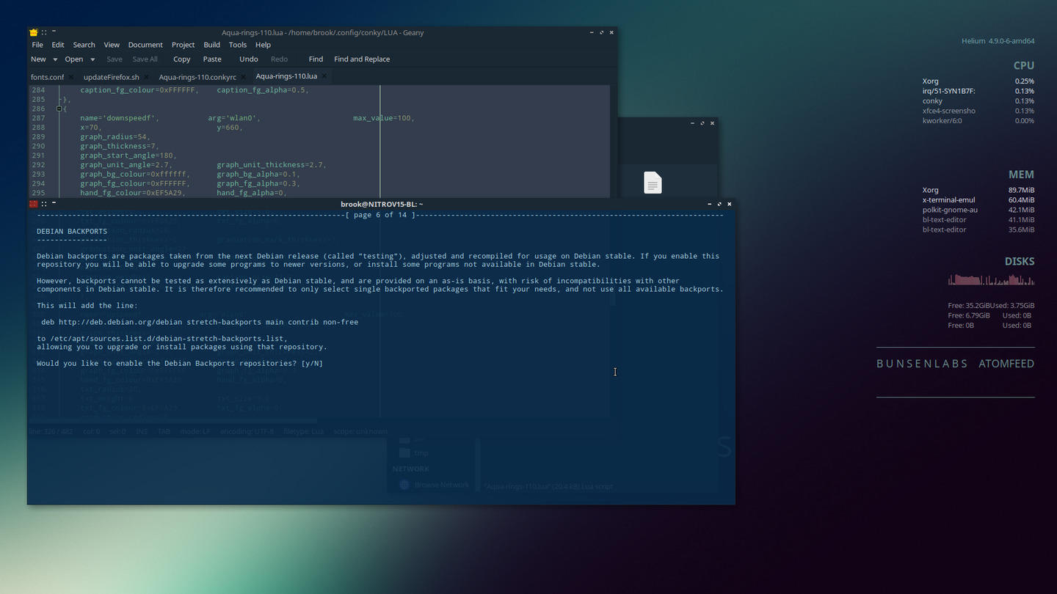The image size is (1057, 594).
Task: Open the Build menu in Geany
Action: pos(212,45)
